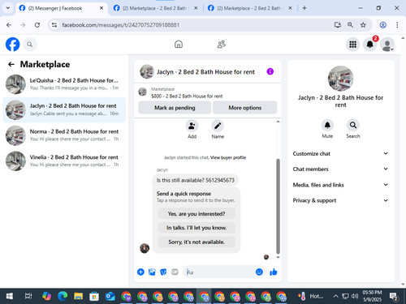Attach a photo using the image icon

point(152,272)
